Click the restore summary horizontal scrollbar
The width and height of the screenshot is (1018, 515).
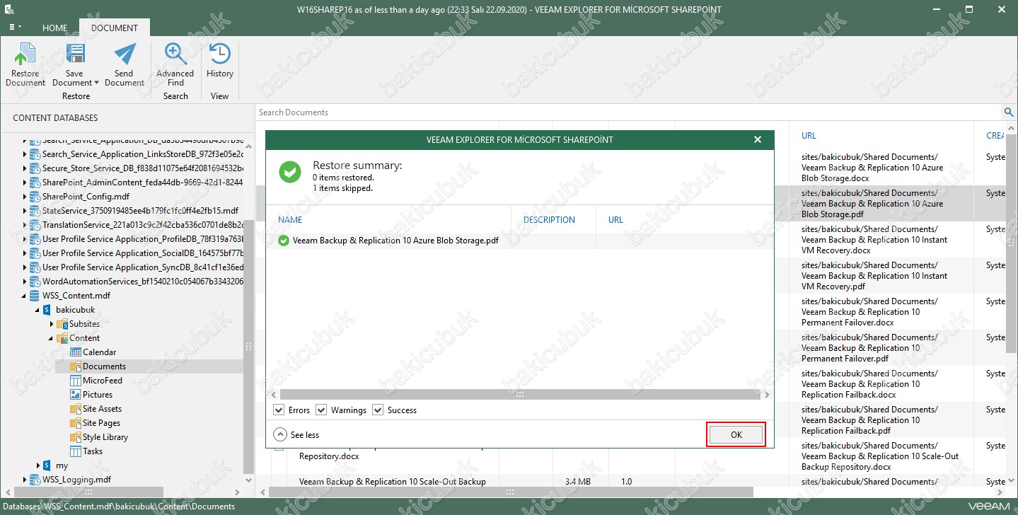coord(520,395)
